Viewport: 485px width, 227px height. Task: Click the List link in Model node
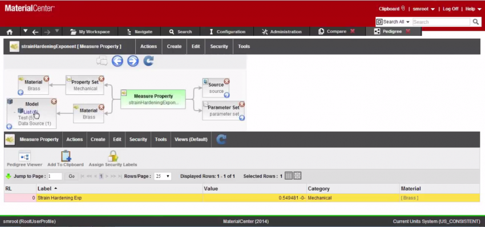coord(31,112)
